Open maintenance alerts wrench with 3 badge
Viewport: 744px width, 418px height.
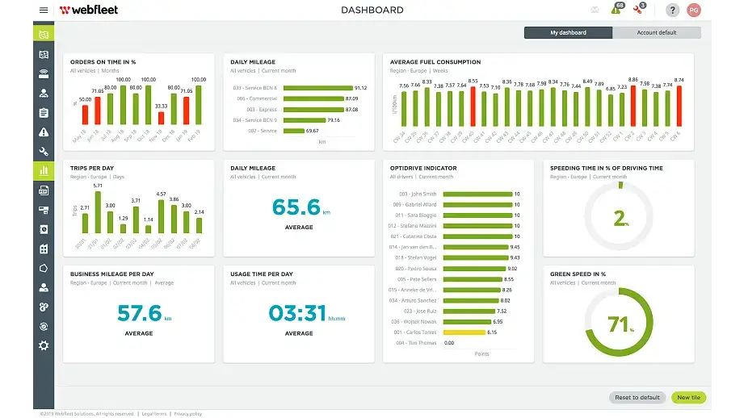(x=638, y=10)
